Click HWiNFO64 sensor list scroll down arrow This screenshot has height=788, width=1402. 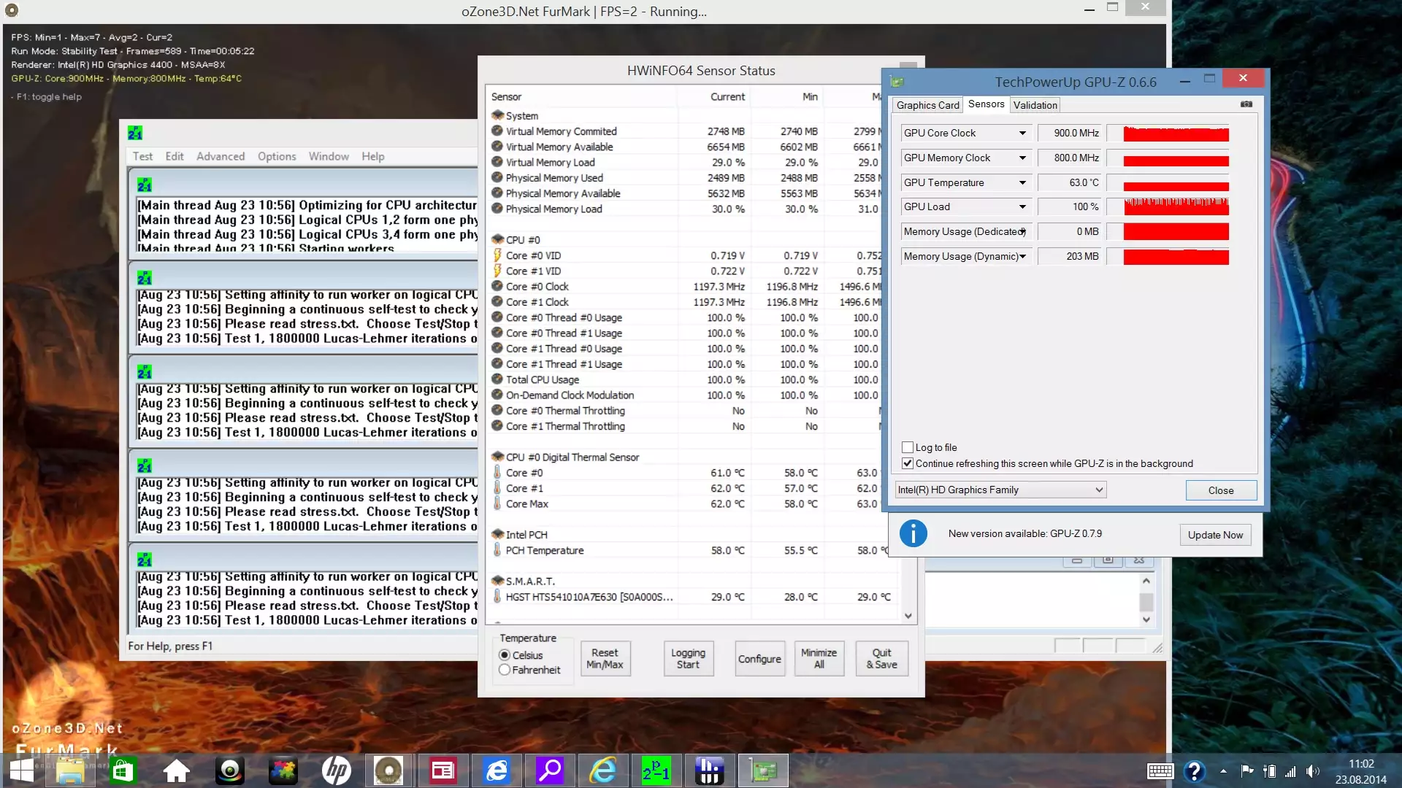click(x=908, y=616)
